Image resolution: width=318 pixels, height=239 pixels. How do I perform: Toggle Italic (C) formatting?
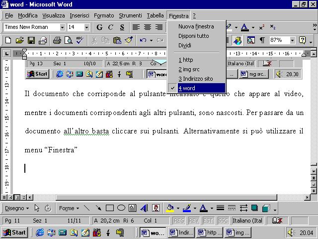(x=111, y=27)
